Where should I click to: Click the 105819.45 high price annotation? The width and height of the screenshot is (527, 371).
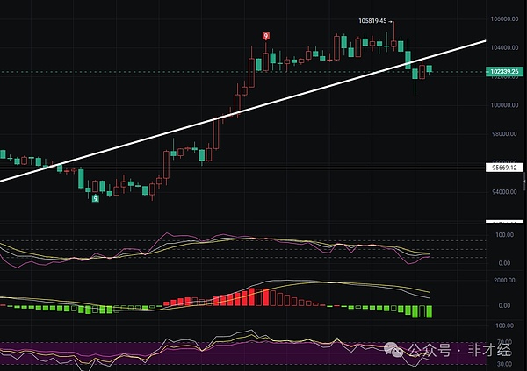click(x=372, y=21)
